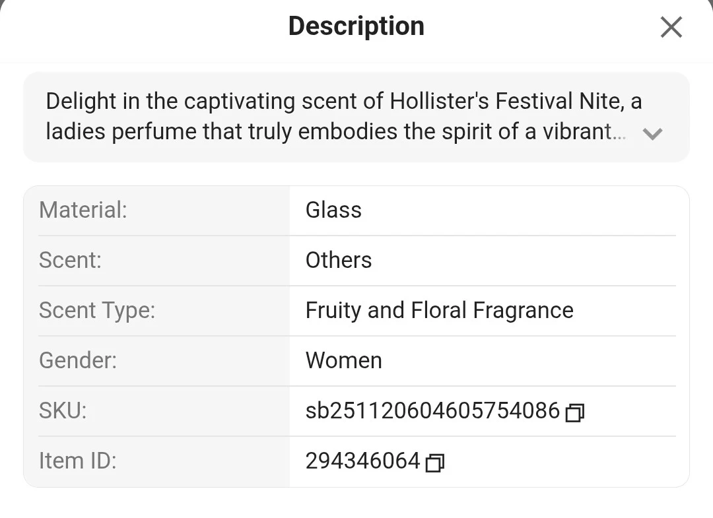Click the Item ID value 294346064
Image resolution: width=713 pixels, height=518 pixels.
[x=362, y=461]
